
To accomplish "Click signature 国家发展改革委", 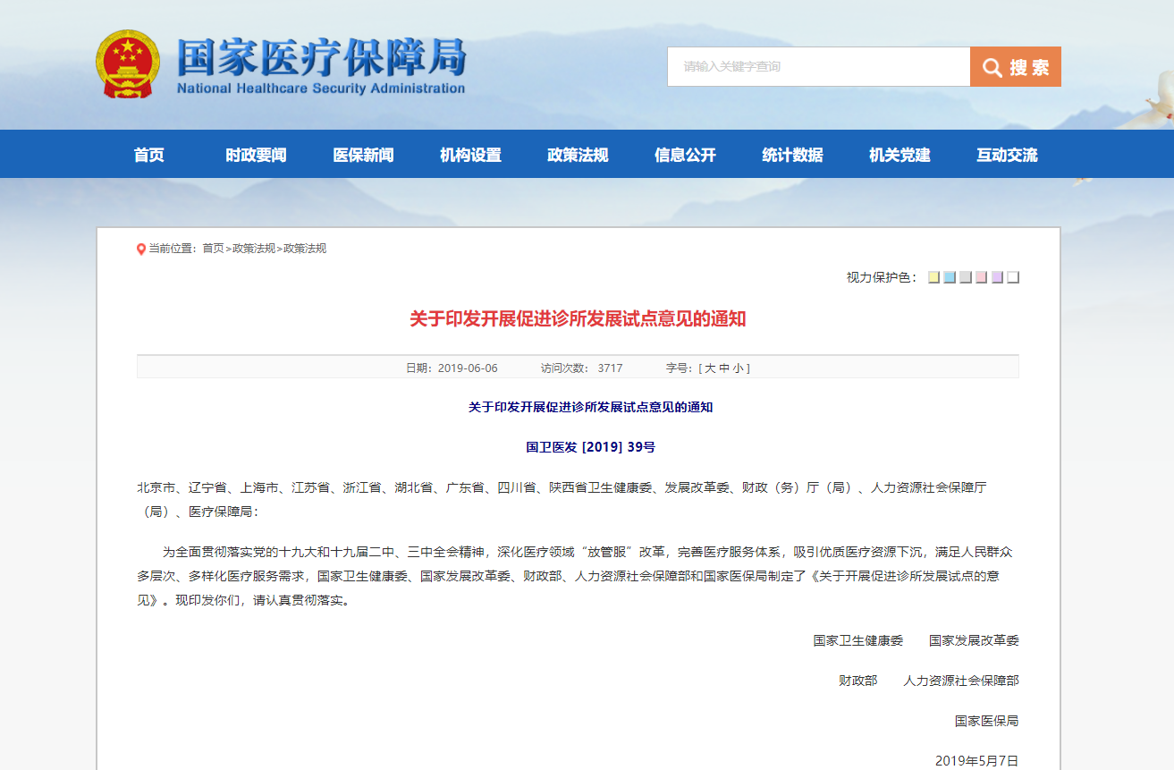I will tap(974, 641).
